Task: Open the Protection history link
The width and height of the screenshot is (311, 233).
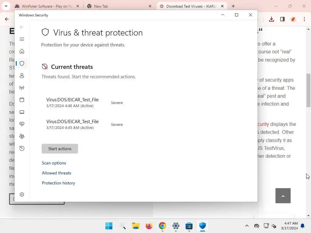Action: click(59, 183)
